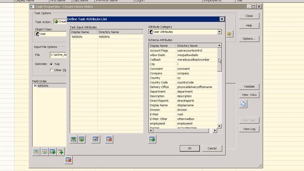The image size is (304, 171).
Task: Close the Define Task Attribute List dialog
Action: (x=222, y=19)
